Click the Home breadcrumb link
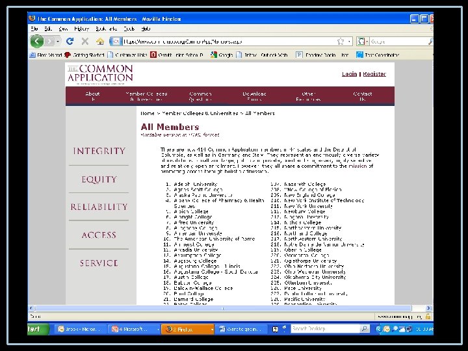Viewport: 468px width, 351px height. coord(148,113)
